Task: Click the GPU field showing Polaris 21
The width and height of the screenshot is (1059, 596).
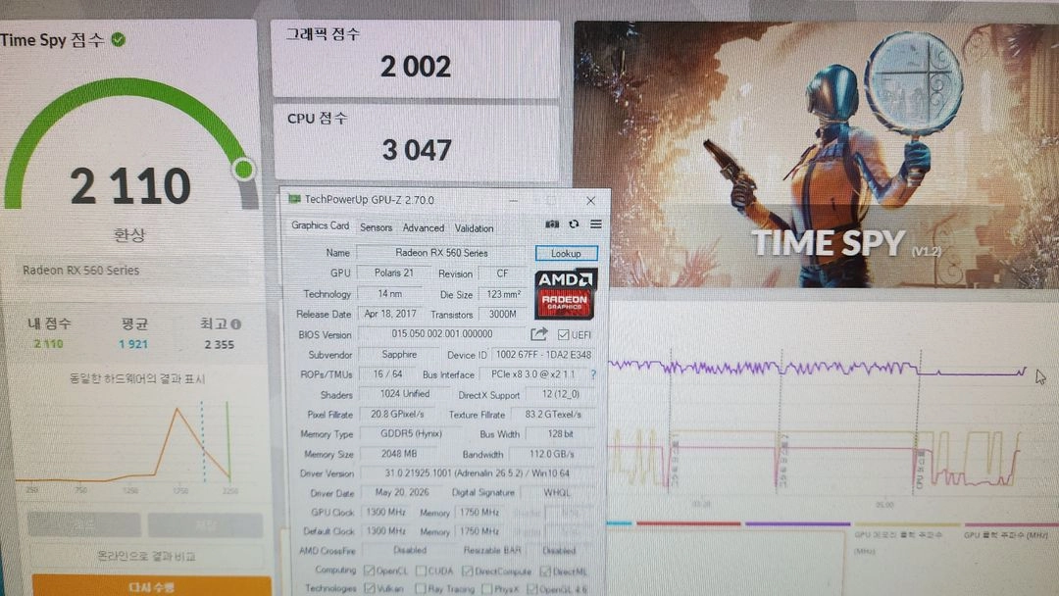Action: (394, 273)
